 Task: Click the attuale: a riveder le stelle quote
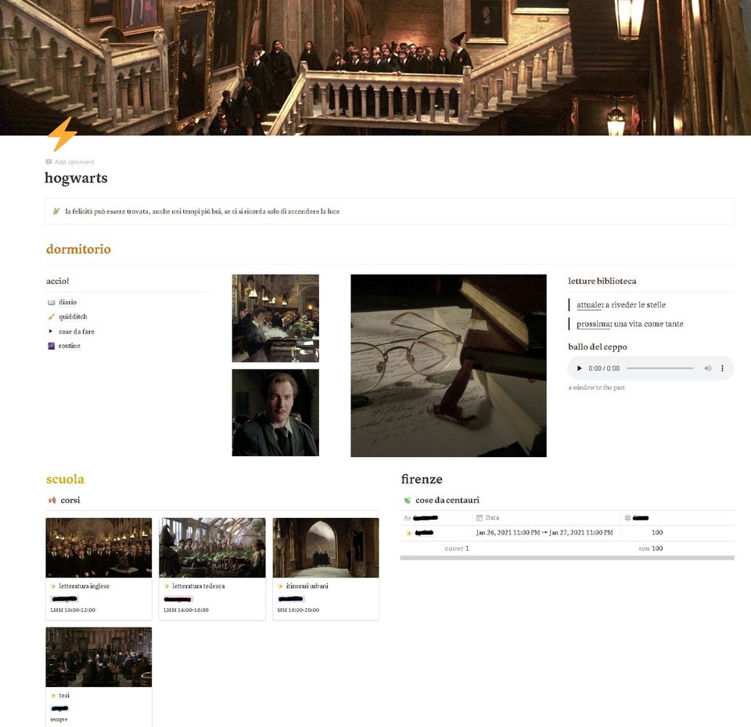(620, 304)
